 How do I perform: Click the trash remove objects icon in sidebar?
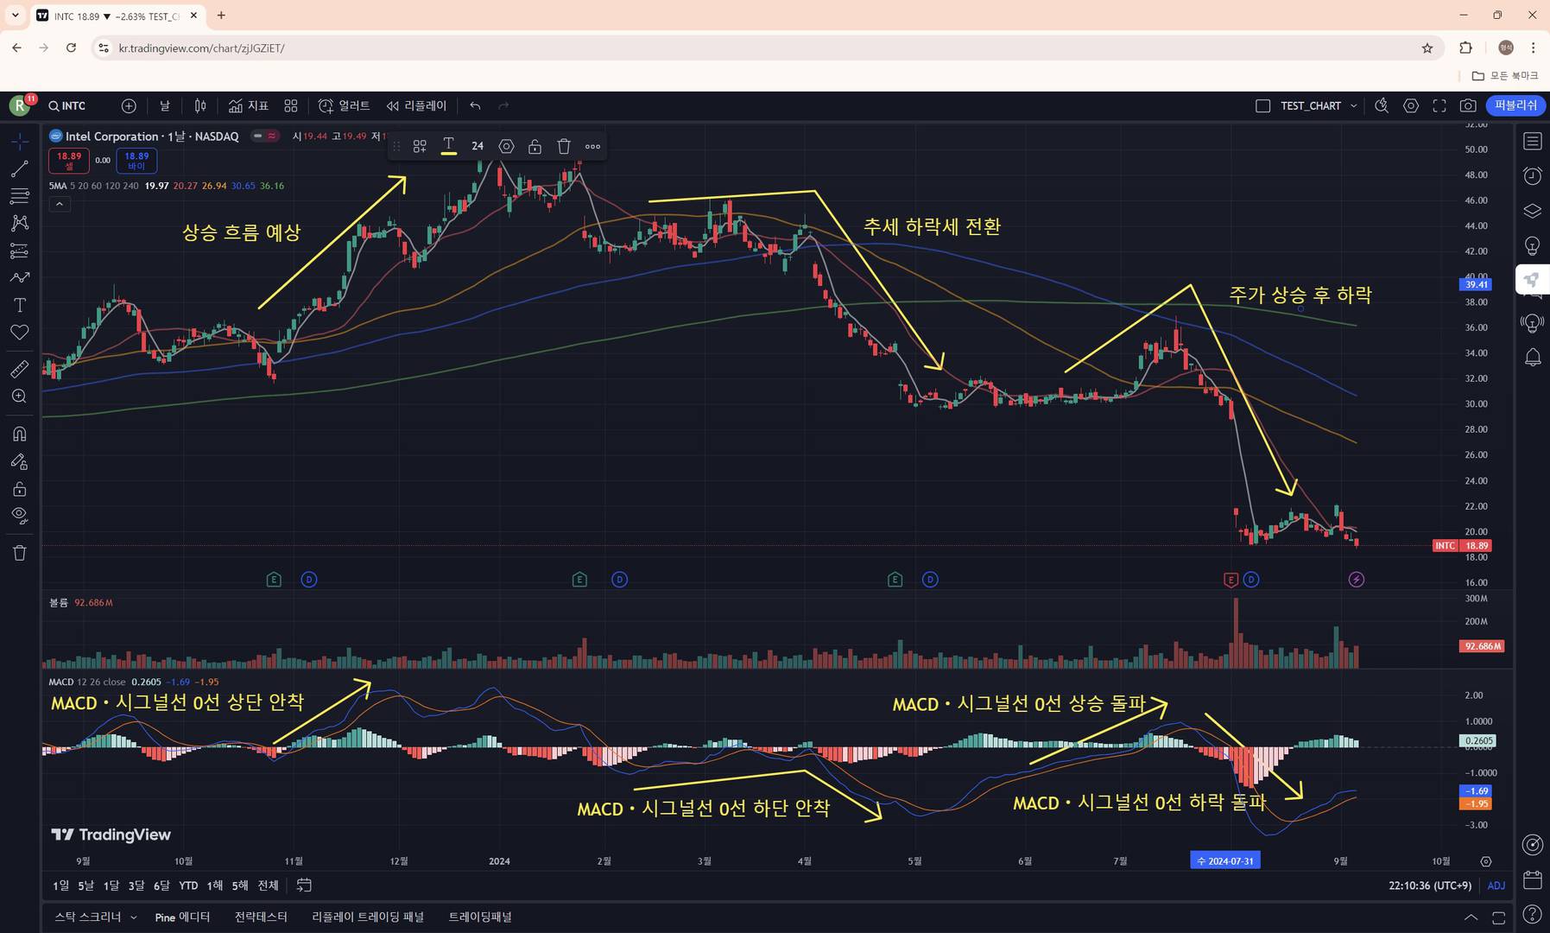pyautogui.click(x=19, y=553)
